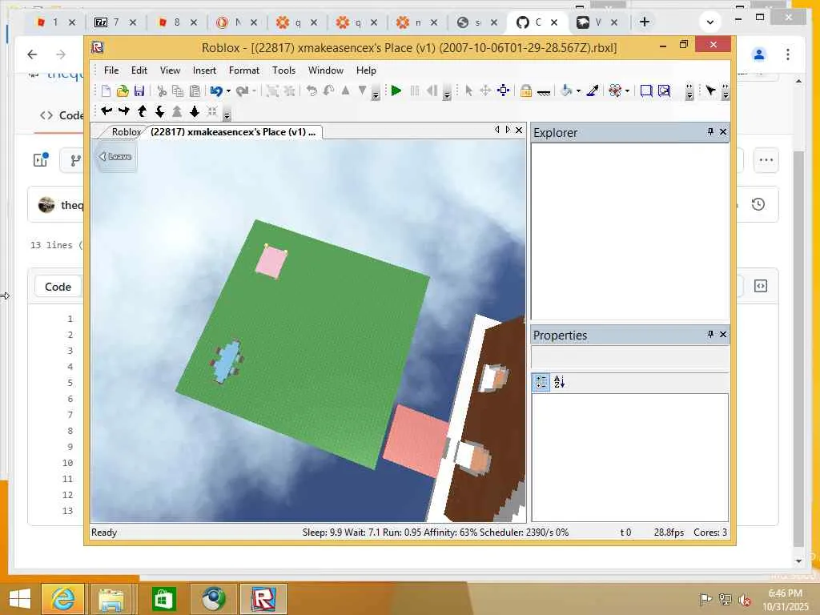Click the Zoom Extents icon in camera toolbar

(x=211, y=111)
